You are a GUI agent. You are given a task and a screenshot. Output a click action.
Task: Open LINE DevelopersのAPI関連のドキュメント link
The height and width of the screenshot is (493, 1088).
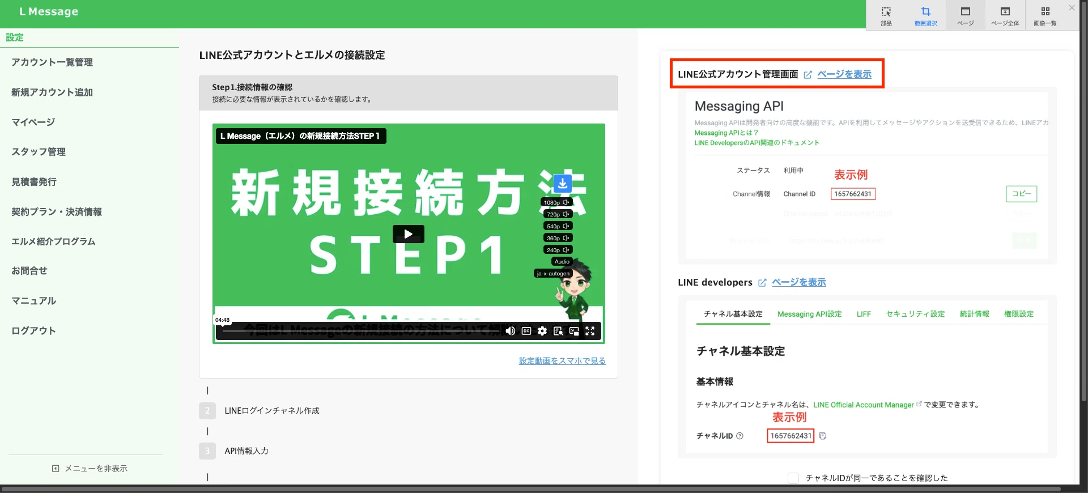coord(757,143)
